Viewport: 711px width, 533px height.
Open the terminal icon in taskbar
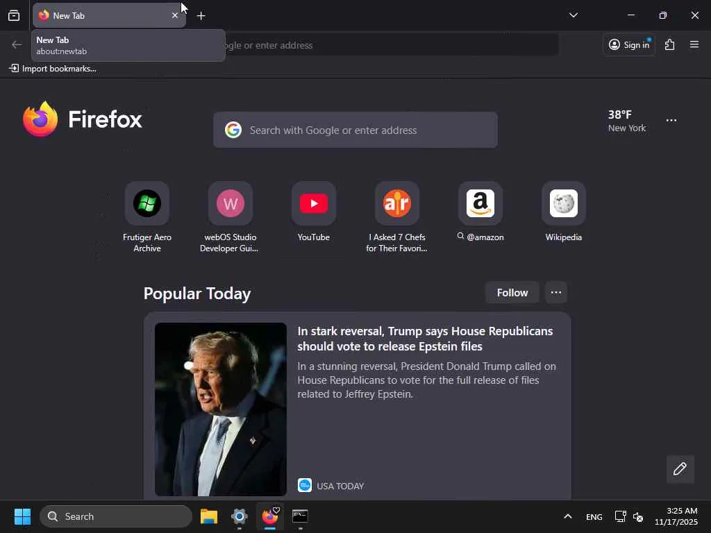300,516
